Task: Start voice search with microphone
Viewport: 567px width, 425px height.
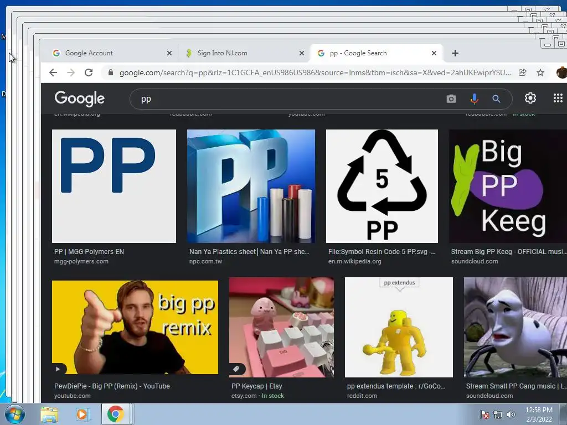Action: click(474, 99)
